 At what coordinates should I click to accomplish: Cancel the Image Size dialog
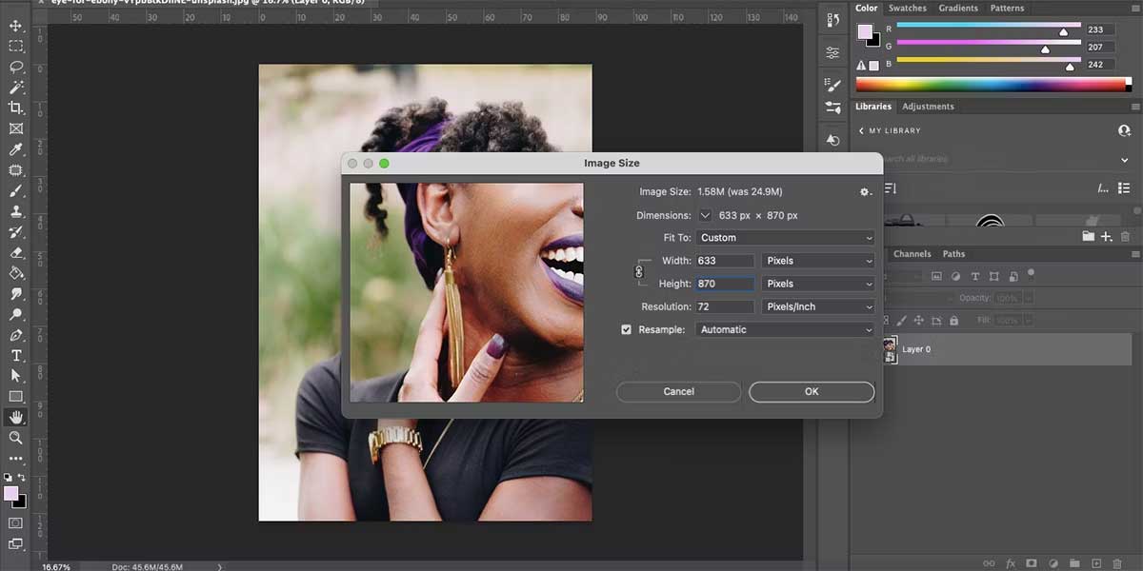pos(678,392)
